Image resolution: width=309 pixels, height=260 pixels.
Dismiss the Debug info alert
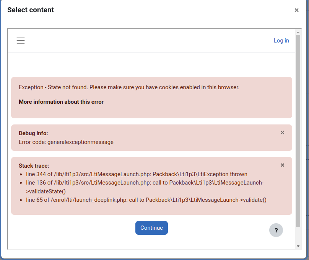[282, 132]
